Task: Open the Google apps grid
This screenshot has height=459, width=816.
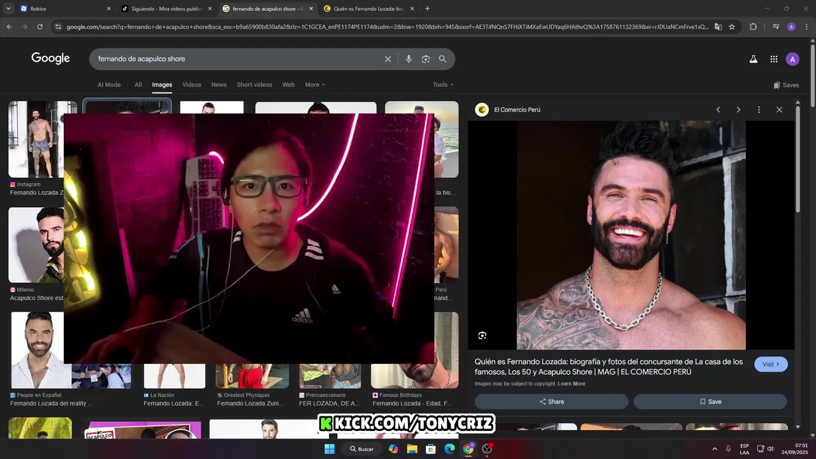Action: coord(773,59)
